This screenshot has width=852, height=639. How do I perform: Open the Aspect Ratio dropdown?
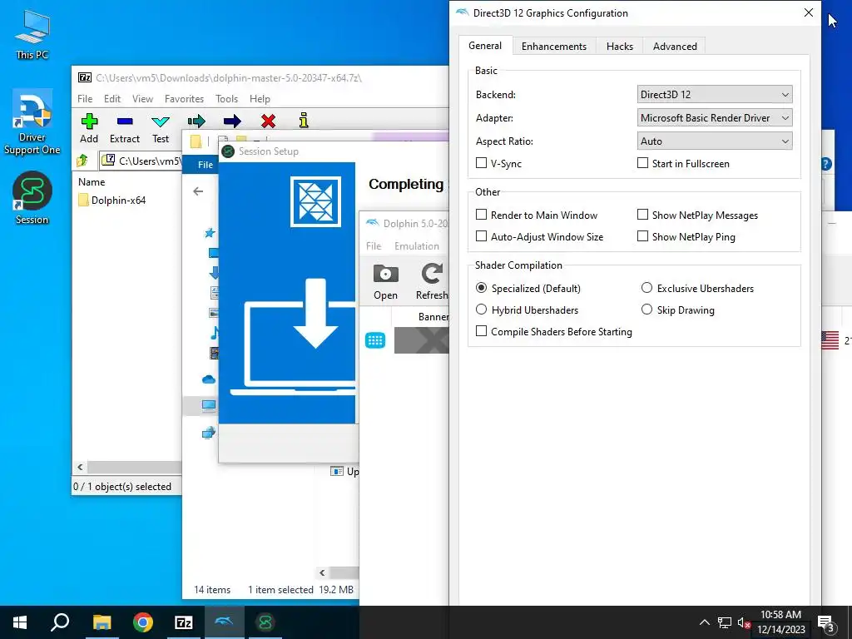coord(715,141)
